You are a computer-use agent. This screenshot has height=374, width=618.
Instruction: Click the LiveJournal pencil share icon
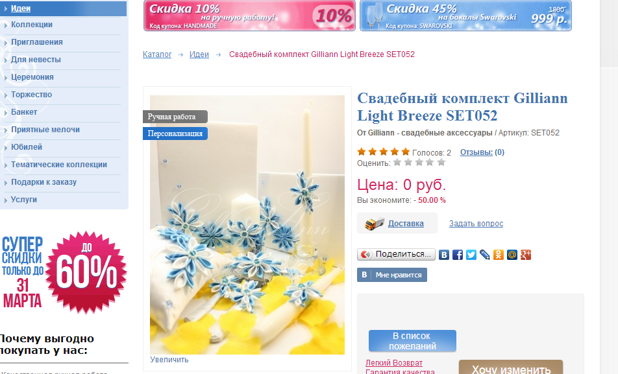click(485, 255)
